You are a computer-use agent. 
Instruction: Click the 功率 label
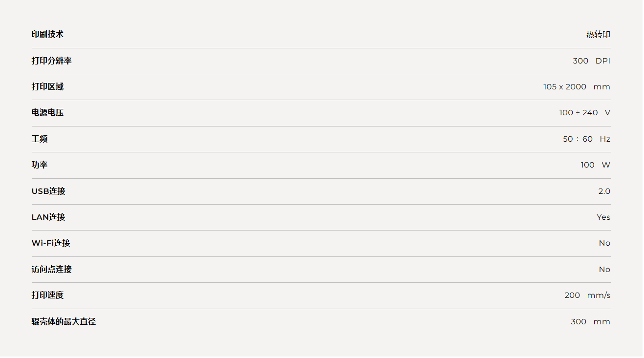click(x=40, y=165)
